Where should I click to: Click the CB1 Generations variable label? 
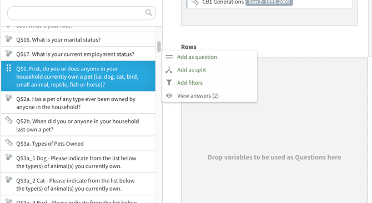(x=223, y=2)
